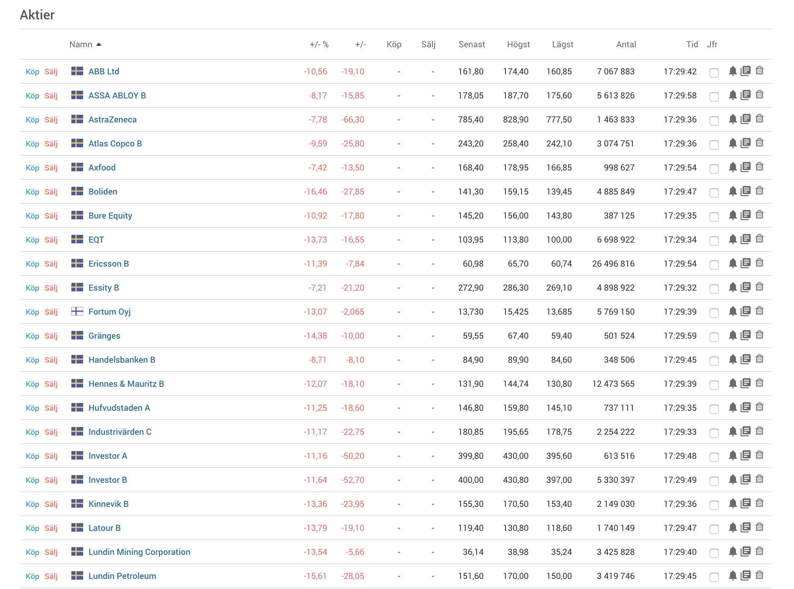This screenshot has height=589, width=794.
Task: Set an alert bell for Latour B
Action: pos(732,527)
